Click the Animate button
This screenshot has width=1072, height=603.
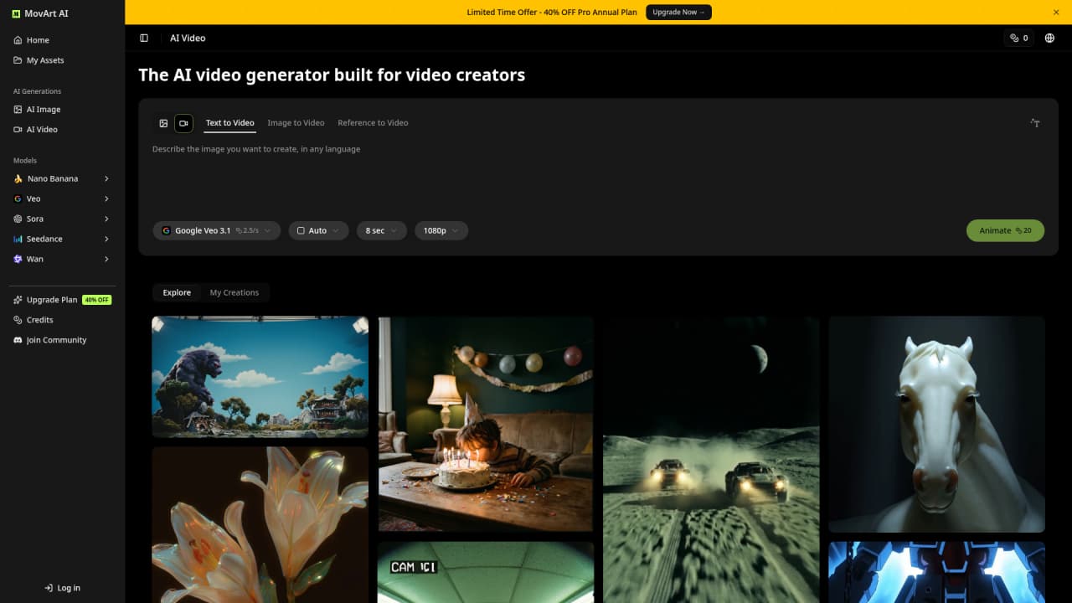point(1005,230)
